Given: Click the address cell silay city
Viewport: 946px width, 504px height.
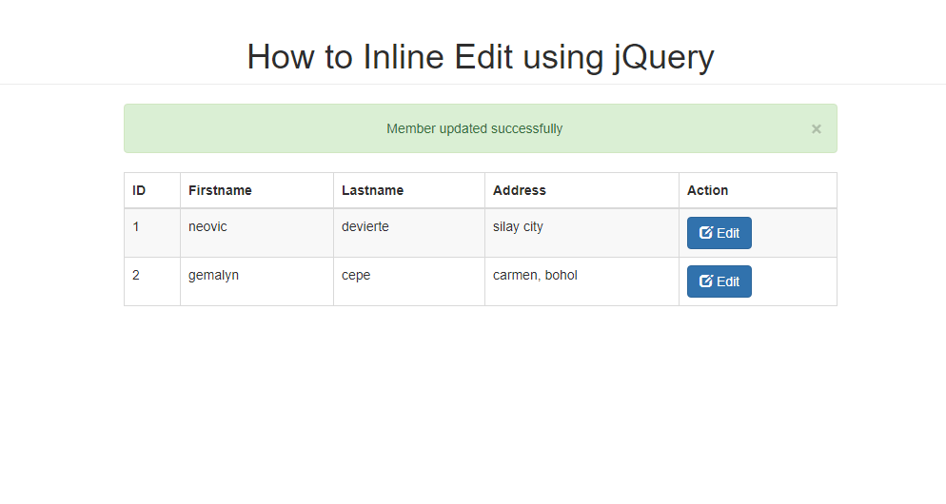Looking at the screenshot, I should (x=581, y=233).
